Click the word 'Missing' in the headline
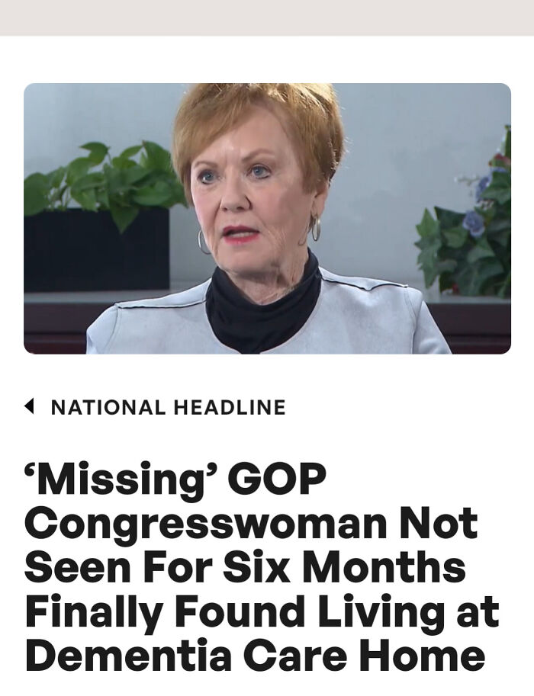The width and height of the screenshot is (534, 696). pos(114,479)
